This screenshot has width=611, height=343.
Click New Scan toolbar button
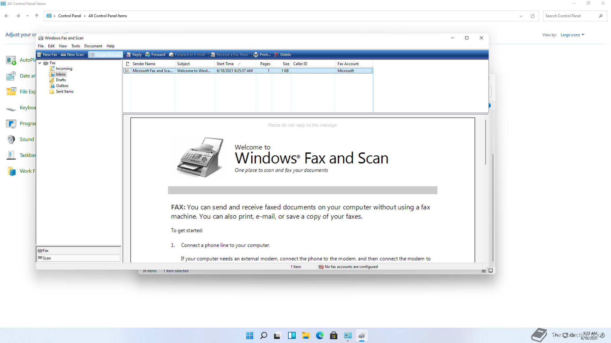click(x=72, y=55)
